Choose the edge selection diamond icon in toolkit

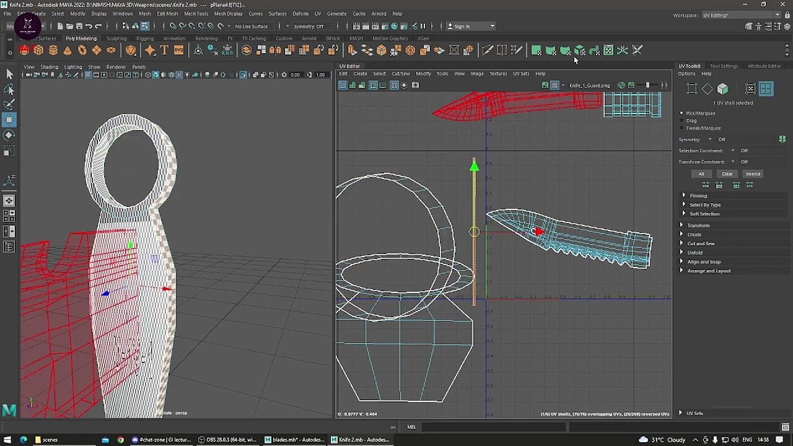tap(708, 89)
